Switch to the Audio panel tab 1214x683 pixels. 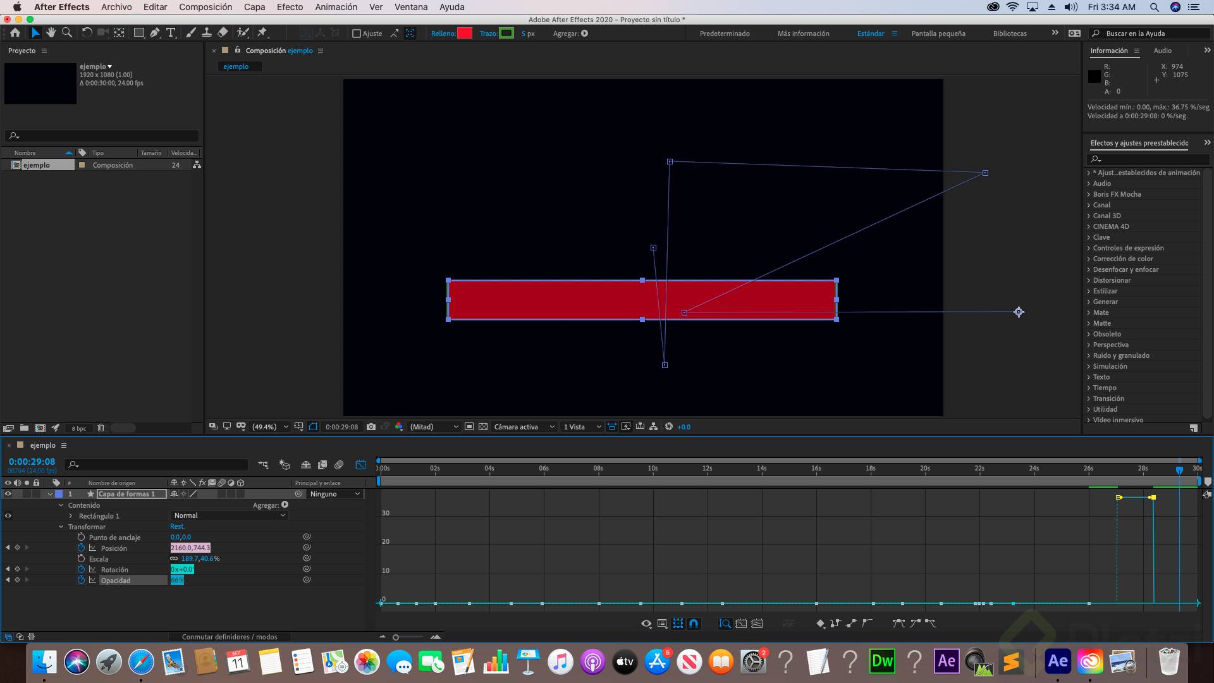1162,51
